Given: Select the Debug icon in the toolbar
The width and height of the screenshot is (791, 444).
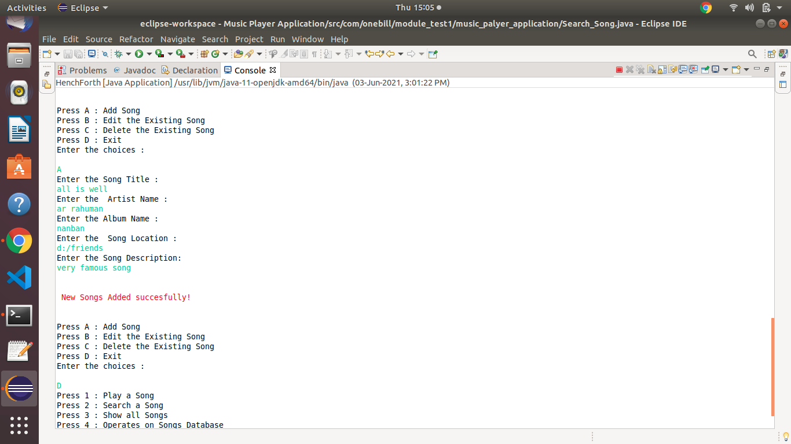Looking at the screenshot, I should tap(119, 53).
